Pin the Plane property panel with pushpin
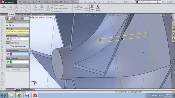The image size is (175, 98). [13, 25]
